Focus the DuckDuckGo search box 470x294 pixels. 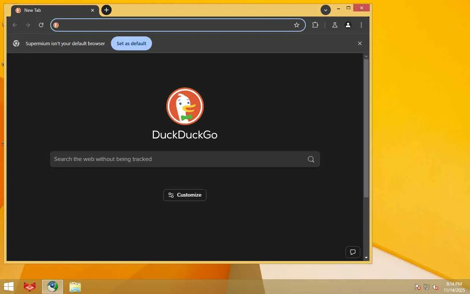(185, 159)
